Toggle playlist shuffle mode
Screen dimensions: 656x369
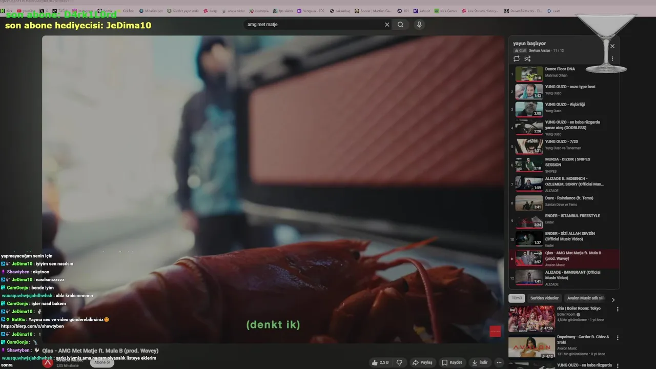pos(527,59)
